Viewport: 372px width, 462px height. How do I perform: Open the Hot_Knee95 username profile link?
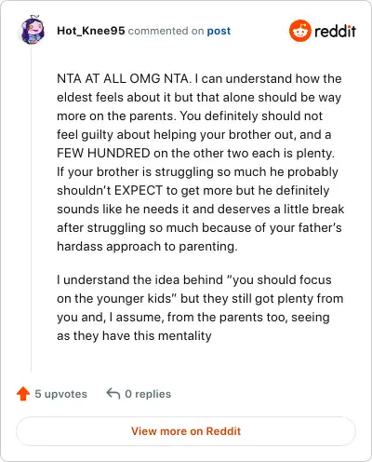91,31
